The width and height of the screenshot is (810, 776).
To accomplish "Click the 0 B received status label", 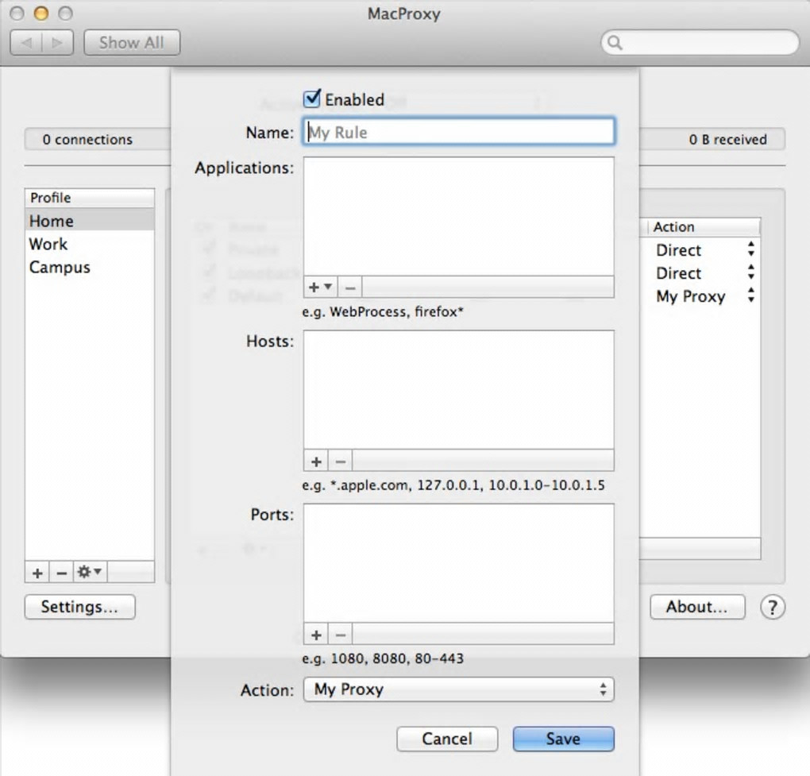I will click(x=728, y=140).
